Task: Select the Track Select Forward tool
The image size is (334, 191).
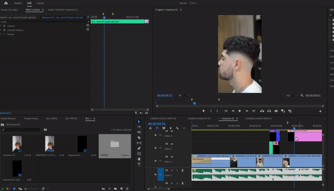Action: click(139, 127)
